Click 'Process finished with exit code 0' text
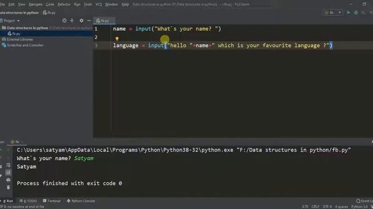Image resolution: width=373 pixels, height=209 pixels. coord(69,183)
